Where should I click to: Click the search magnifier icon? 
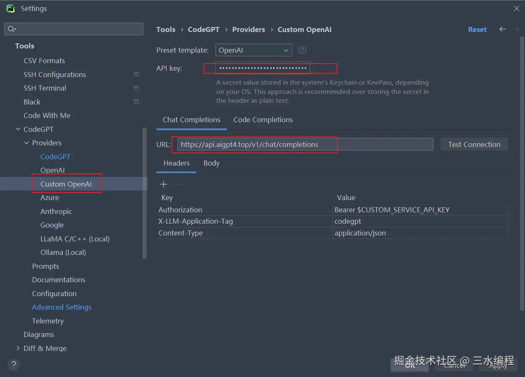[11, 29]
